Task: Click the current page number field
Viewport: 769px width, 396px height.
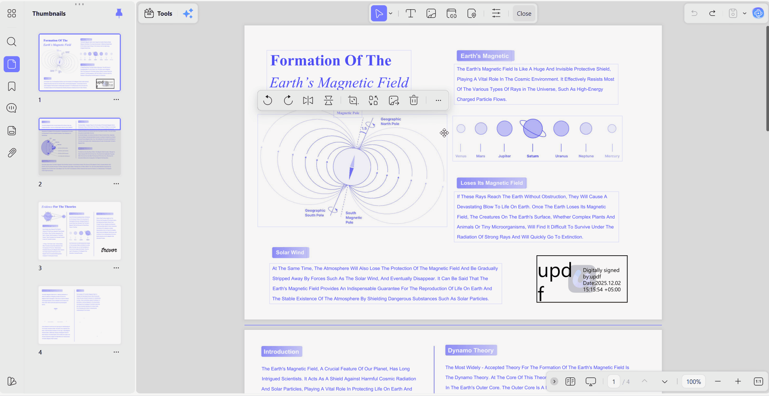Action: pos(613,381)
